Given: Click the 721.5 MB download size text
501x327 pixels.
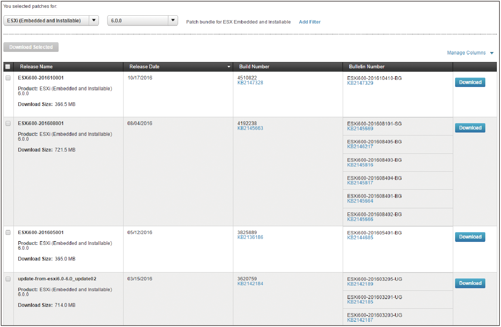Looking at the screenshot, I should pos(65,150).
